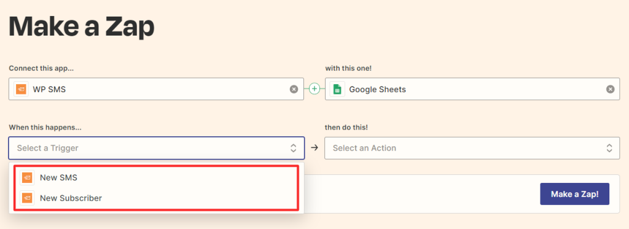Click the Make a Zap! button
This screenshot has height=229, width=629.
[574, 194]
